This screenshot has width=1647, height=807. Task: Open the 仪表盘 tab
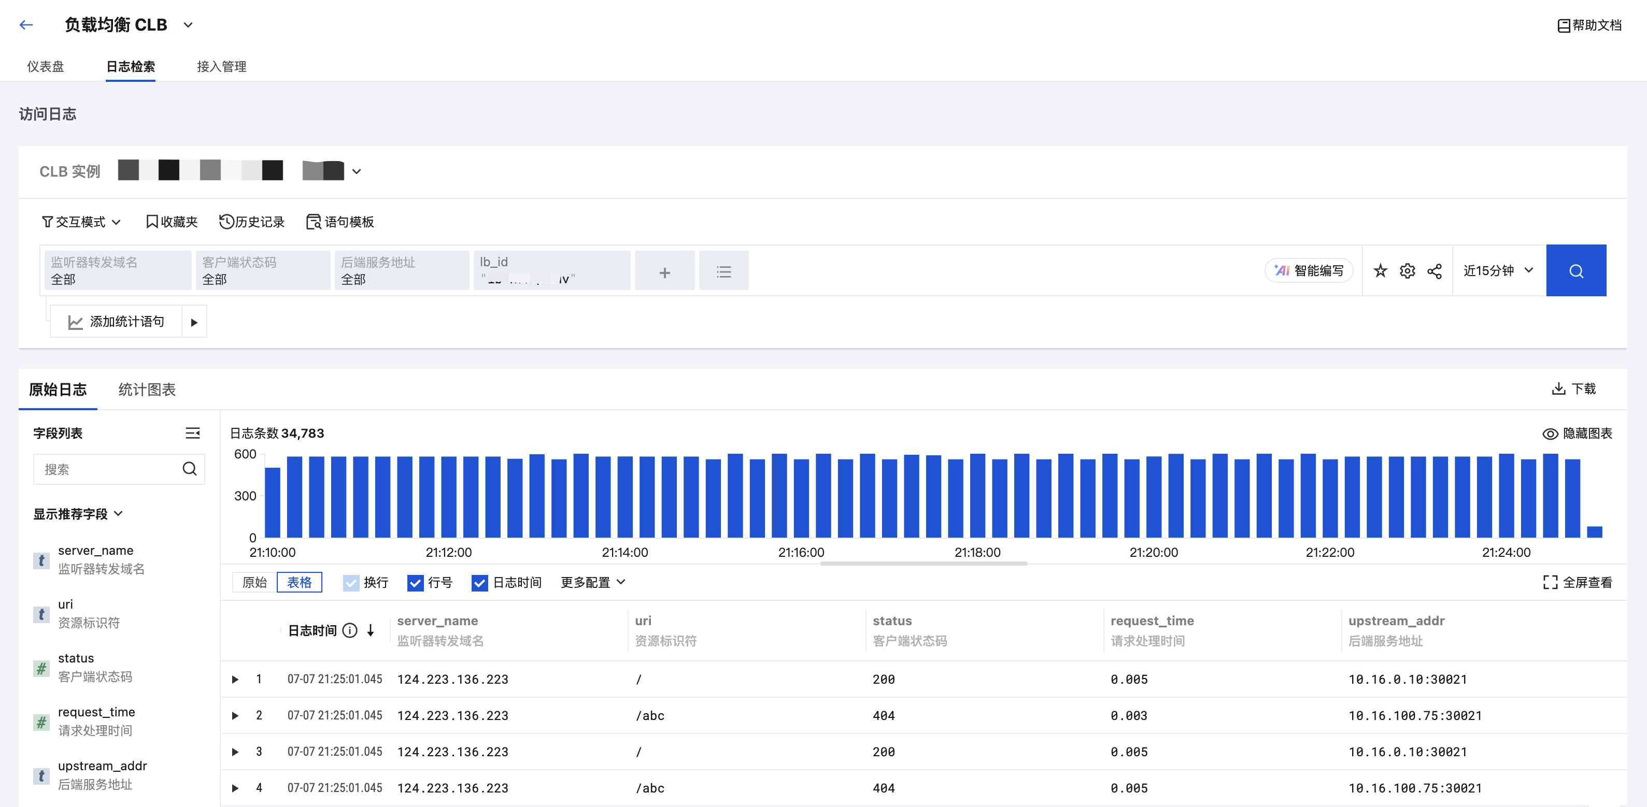coord(46,66)
